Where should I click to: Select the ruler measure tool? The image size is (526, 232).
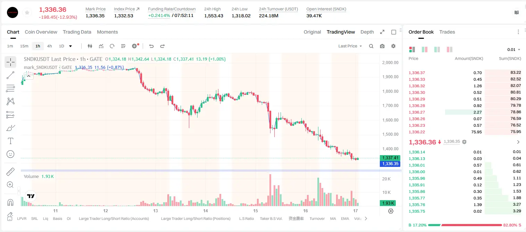pyautogui.click(x=10, y=172)
